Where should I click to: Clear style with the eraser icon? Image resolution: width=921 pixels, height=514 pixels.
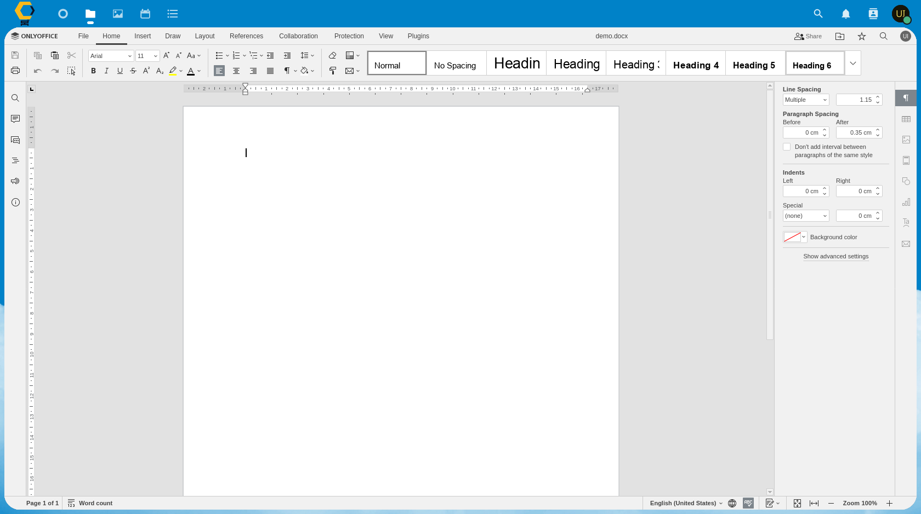333,55
